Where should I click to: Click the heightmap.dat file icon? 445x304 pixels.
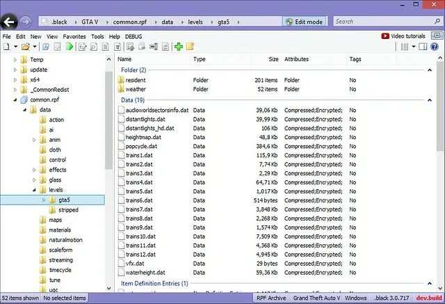121,137
